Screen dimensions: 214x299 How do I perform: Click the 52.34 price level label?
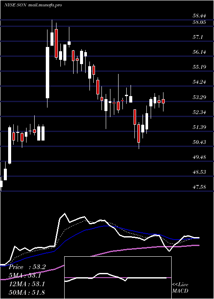click(199, 112)
